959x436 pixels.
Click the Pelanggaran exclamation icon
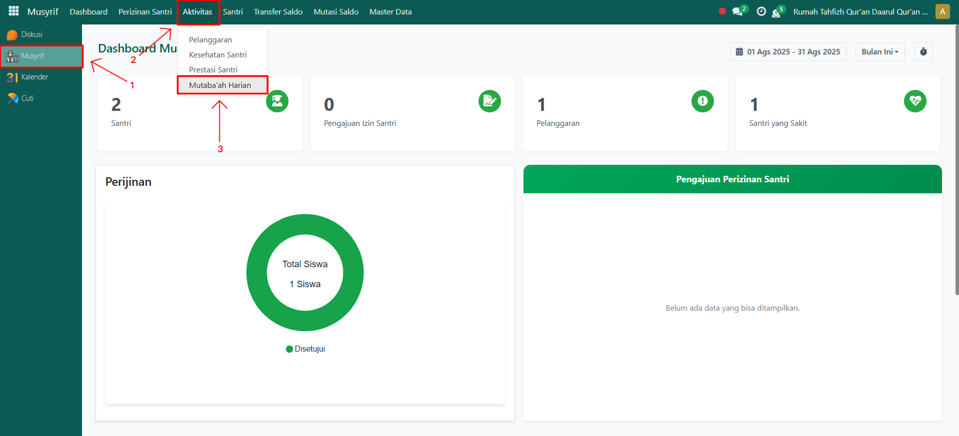click(x=702, y=101)
